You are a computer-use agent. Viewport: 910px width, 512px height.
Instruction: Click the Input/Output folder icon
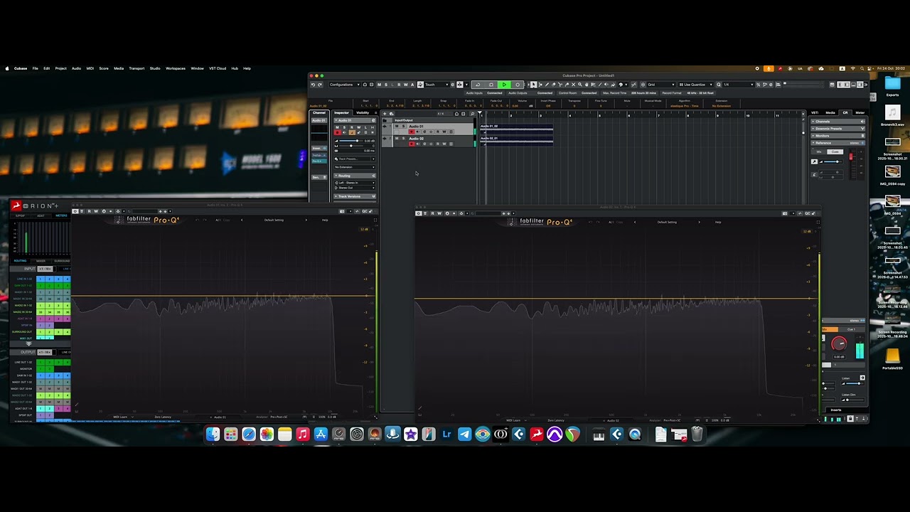(x=386, y=120)
